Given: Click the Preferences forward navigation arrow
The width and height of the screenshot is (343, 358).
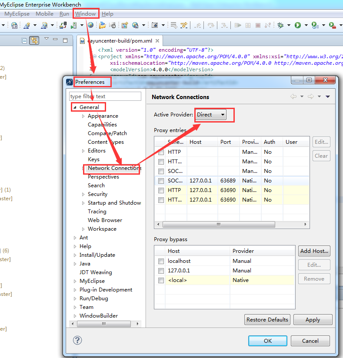Looking at the screenshot, I should click(x=311, y=96).
